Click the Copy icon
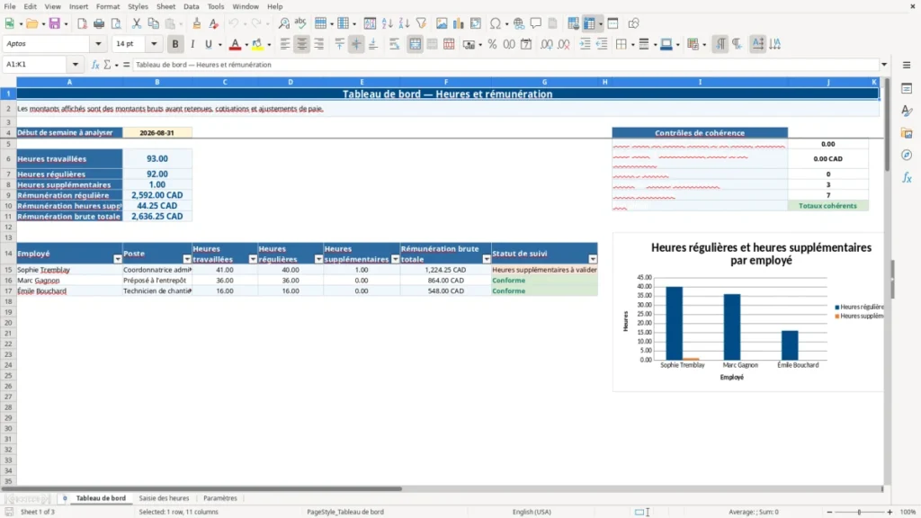921x518 pixels. click(153, 23)
